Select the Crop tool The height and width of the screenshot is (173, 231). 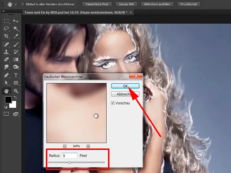point(6,36)
